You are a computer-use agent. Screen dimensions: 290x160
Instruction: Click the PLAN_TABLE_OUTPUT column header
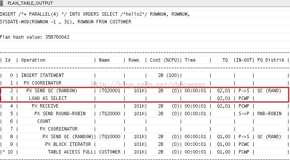pos(145,3)
